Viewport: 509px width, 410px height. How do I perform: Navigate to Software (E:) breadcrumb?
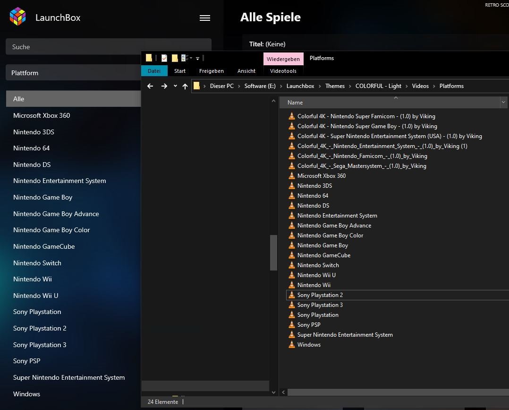pyautogui.click(x=260, y=86)
